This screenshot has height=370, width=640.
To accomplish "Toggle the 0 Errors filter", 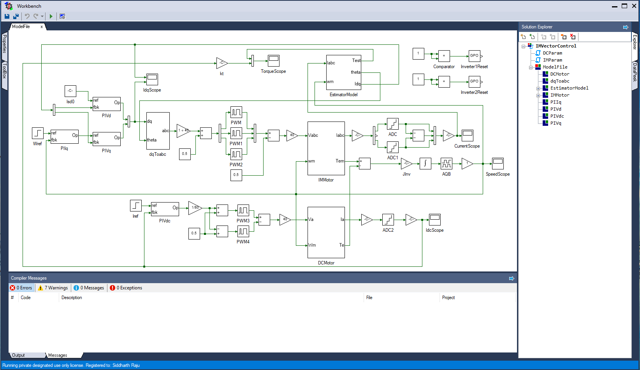I will pos(21,288).
